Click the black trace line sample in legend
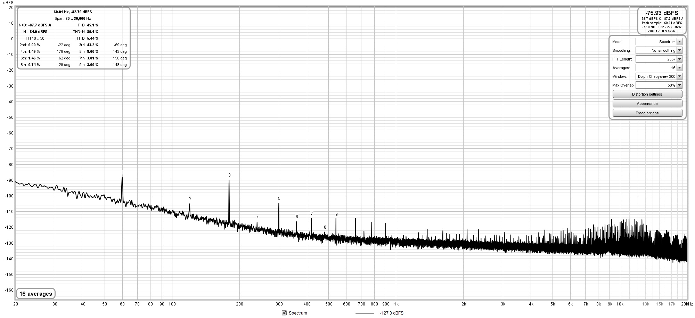This screenshot has width=695, height=318. tap(365, 313)
